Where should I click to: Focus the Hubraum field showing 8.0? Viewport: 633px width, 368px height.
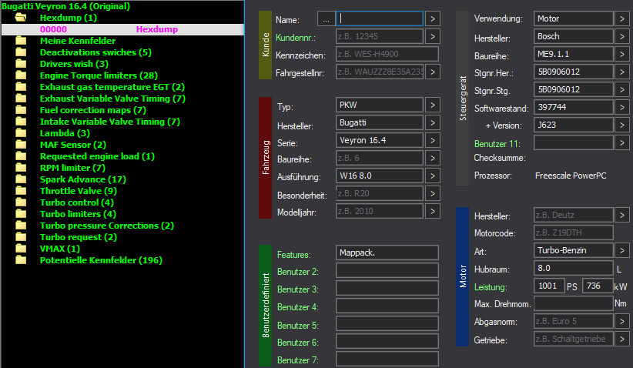click(574, 269)
